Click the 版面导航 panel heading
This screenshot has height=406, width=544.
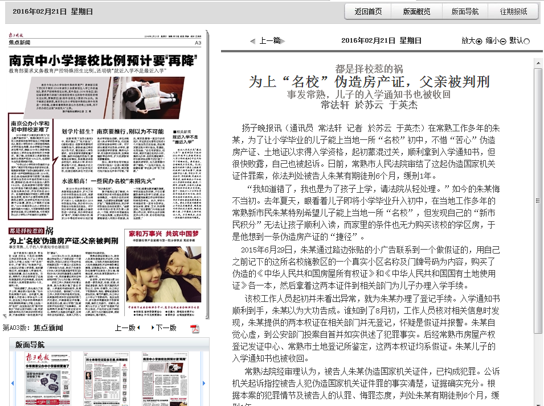pos(30,345)
